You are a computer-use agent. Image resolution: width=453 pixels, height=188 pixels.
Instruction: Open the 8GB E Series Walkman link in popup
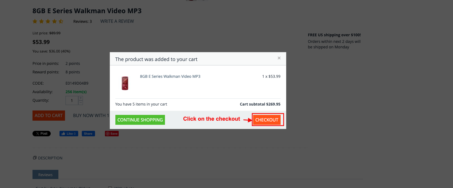170,76
